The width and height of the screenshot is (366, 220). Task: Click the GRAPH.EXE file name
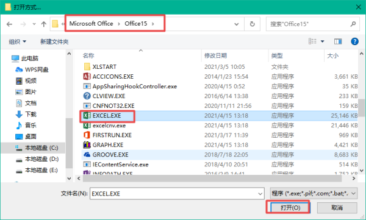108,145
